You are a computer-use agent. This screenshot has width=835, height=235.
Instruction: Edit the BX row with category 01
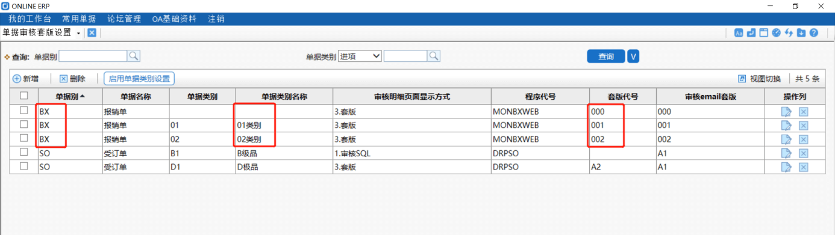pyautogui.click(x=786, y=126)
